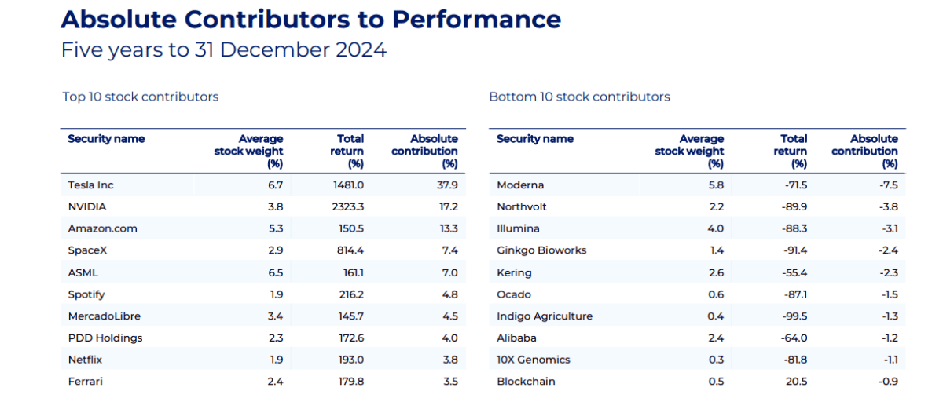Click the 'Five years to 31 December 2024' subtitle
The width and height of the screenshot is (943, 402).
pyautogui.click(x=224, y=50)
